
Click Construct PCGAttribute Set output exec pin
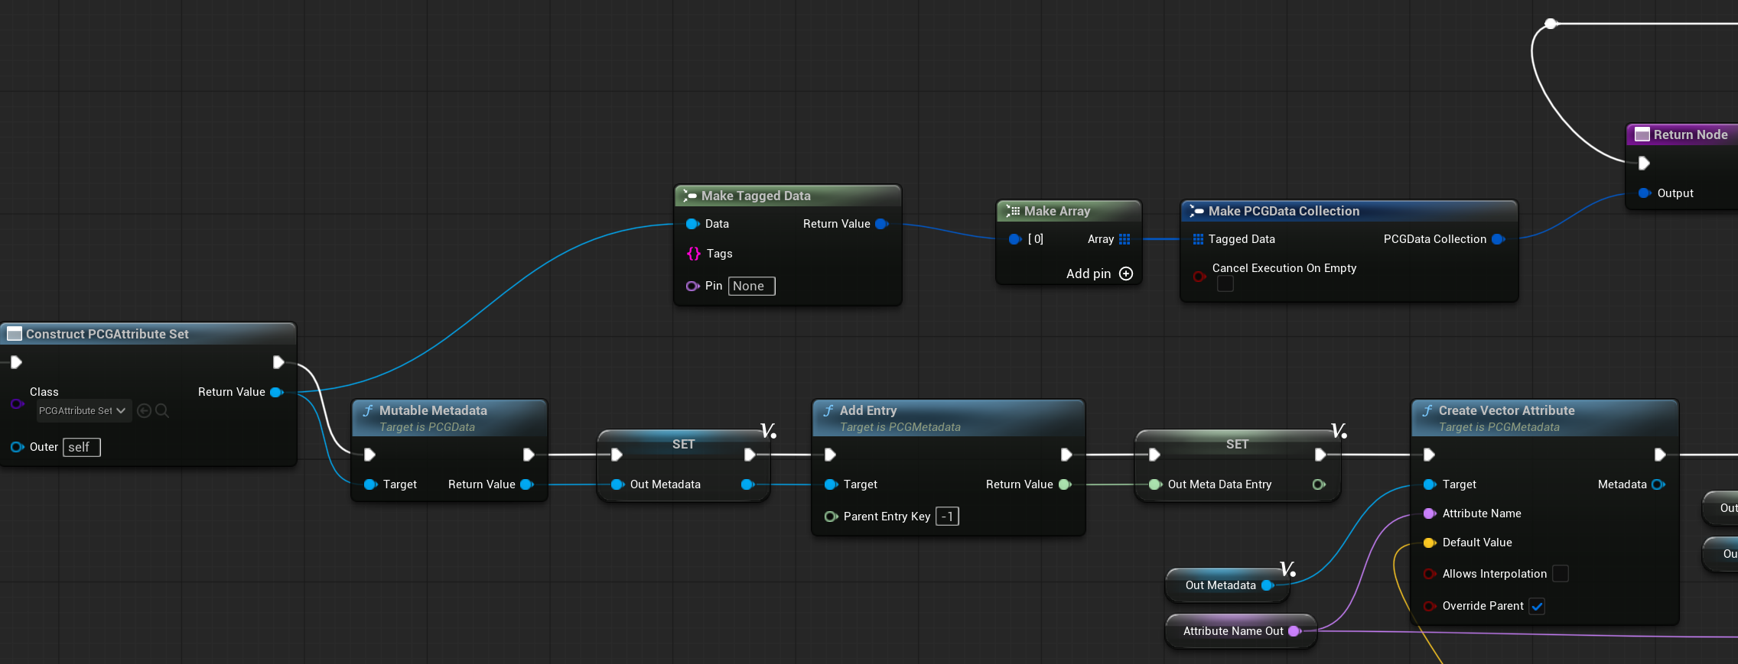pyautogui.click(x=278, y=362)
